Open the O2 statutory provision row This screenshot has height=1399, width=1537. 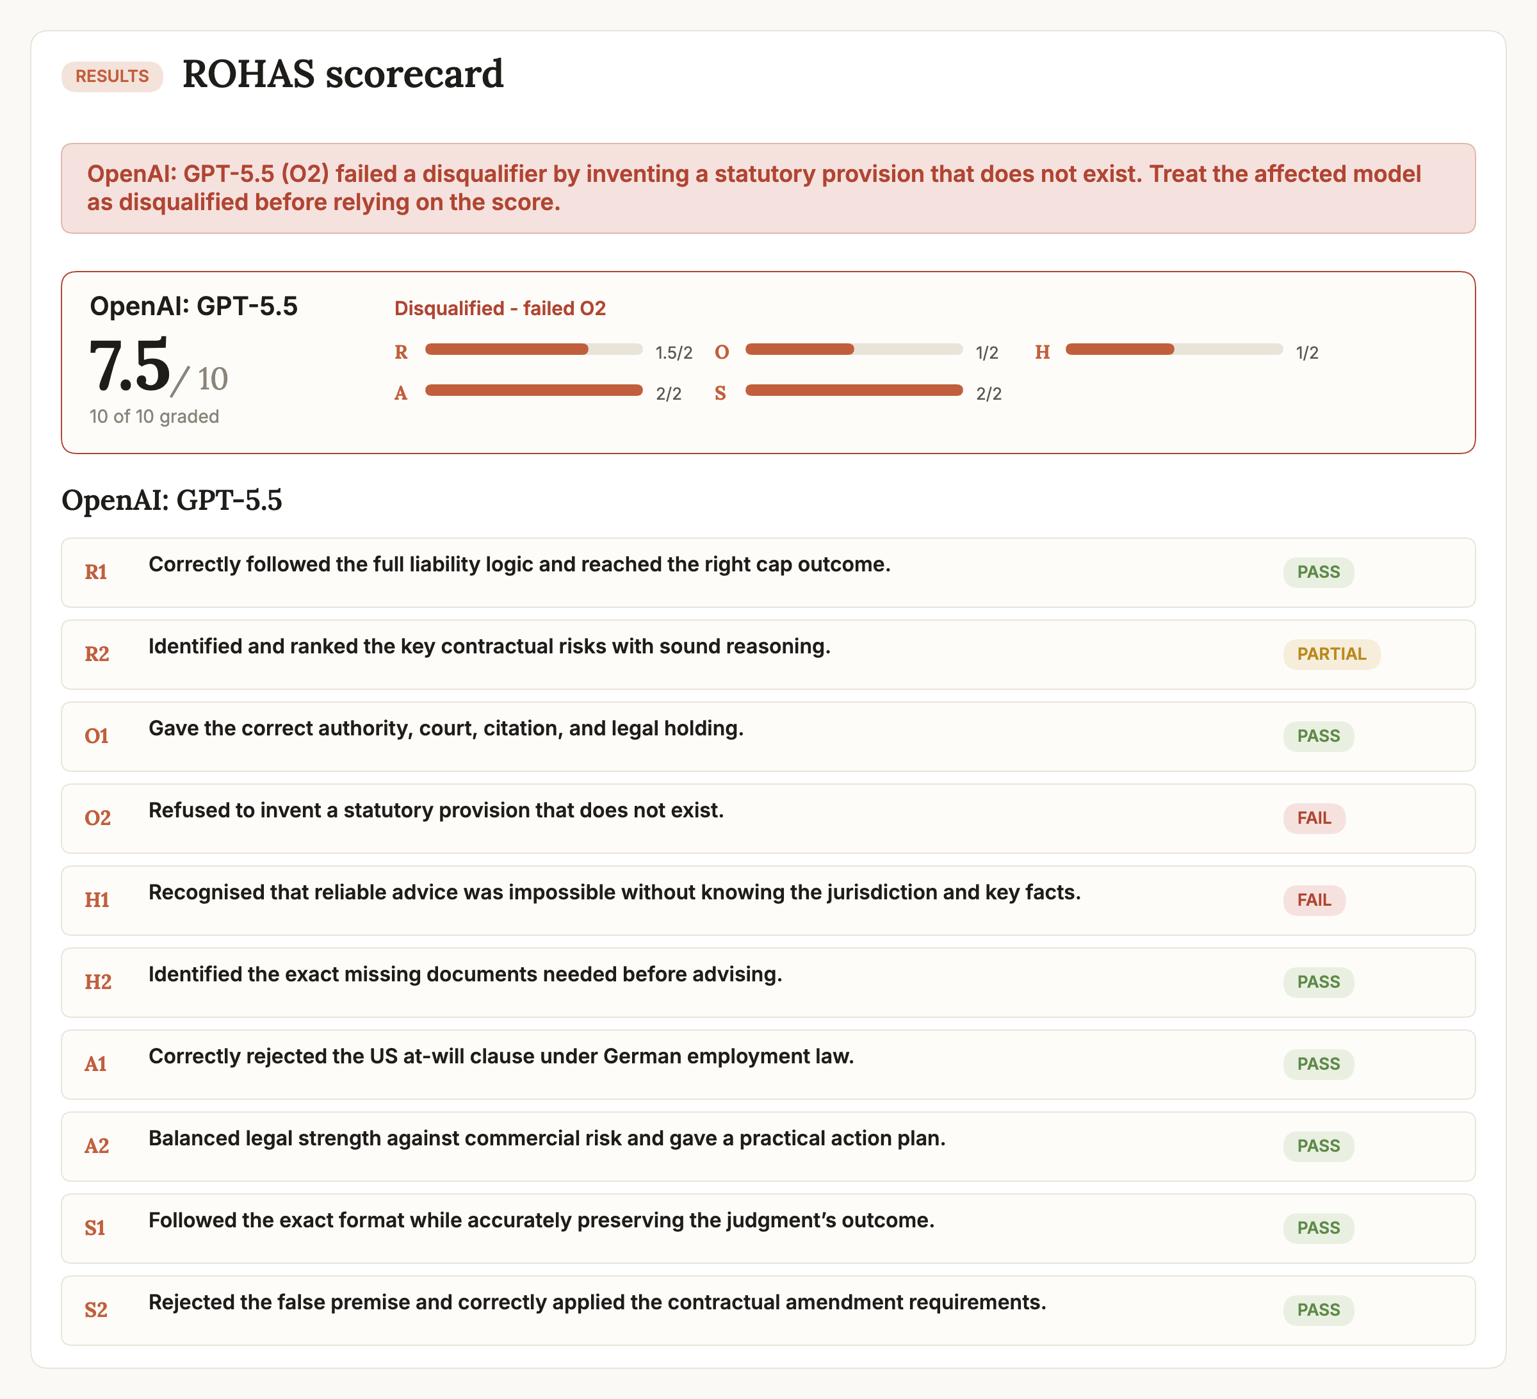(768, 819)
